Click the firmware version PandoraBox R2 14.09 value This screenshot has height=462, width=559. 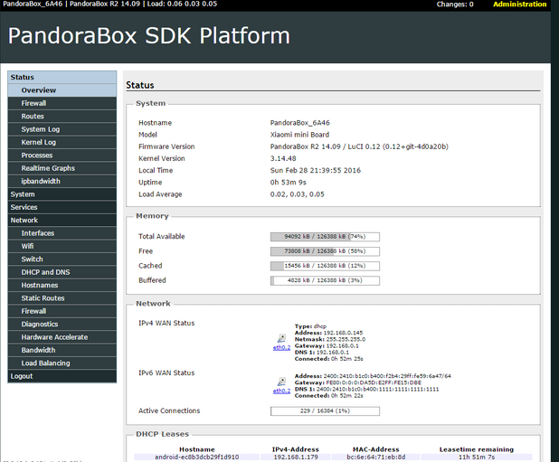359,146
